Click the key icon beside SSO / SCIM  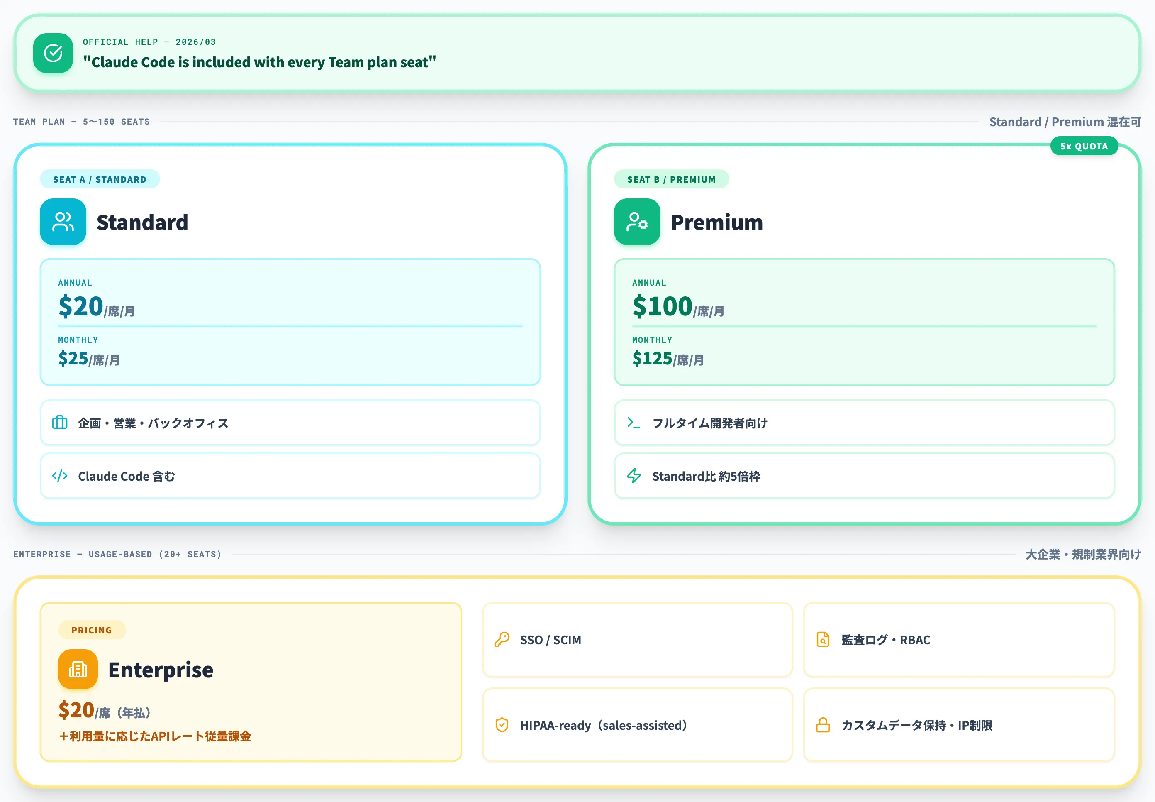pos(502,639)
